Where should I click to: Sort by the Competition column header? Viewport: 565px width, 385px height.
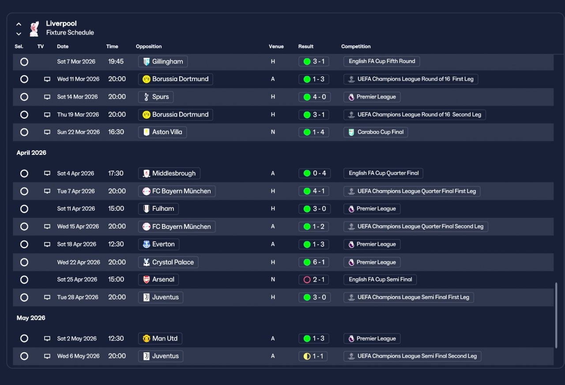356,46
